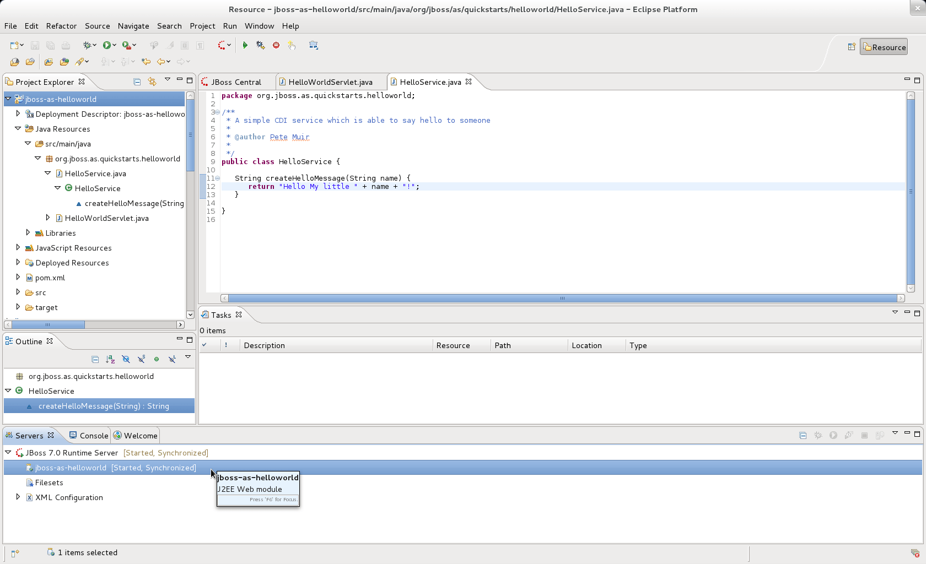This screenshot has width=926, height=564.
Task: Click the Last Edit Location arrow icon
Action: point(146,62)
